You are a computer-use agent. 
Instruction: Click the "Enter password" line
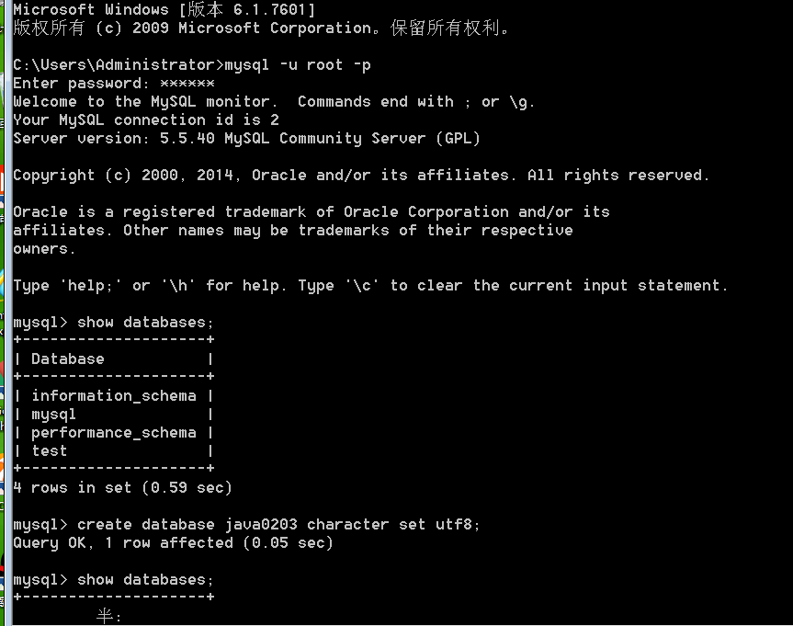point(113,83)
